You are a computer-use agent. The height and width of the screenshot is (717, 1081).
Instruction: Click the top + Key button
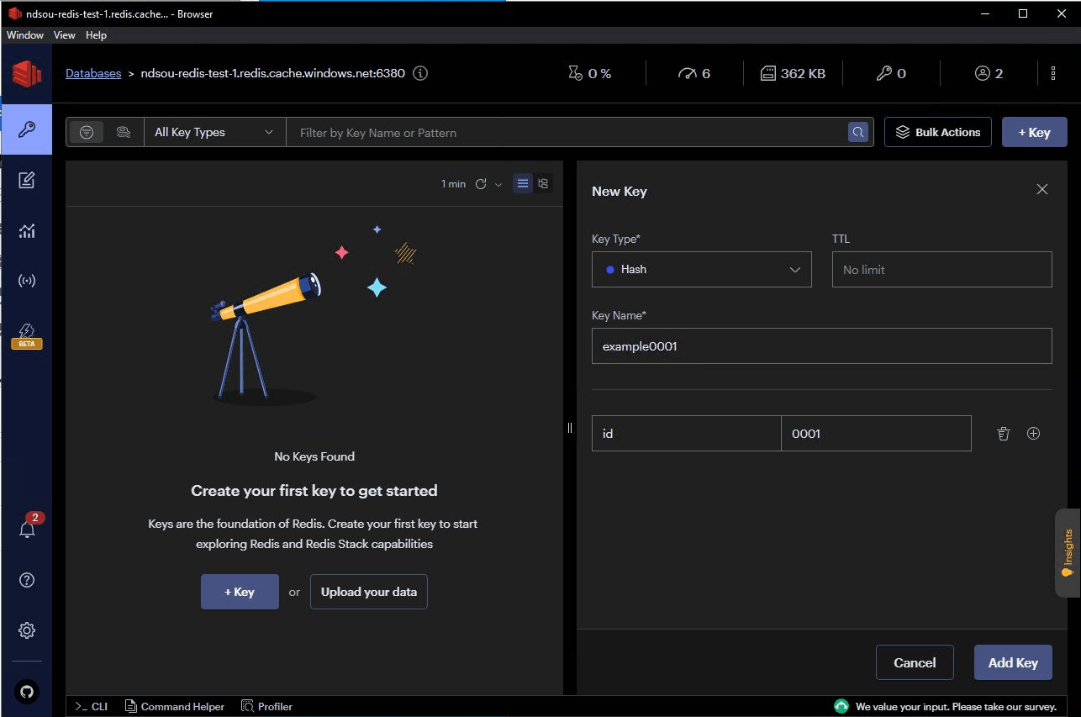[1035, 132]
